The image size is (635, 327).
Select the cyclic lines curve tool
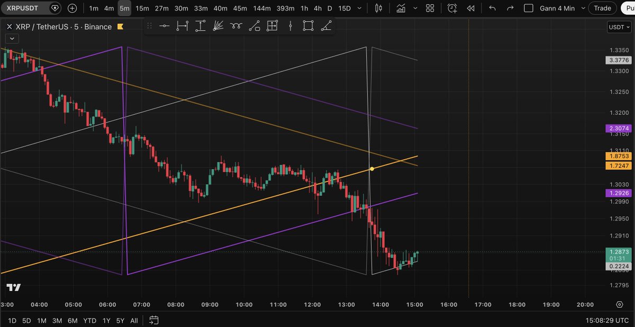[x=237, y=26]
